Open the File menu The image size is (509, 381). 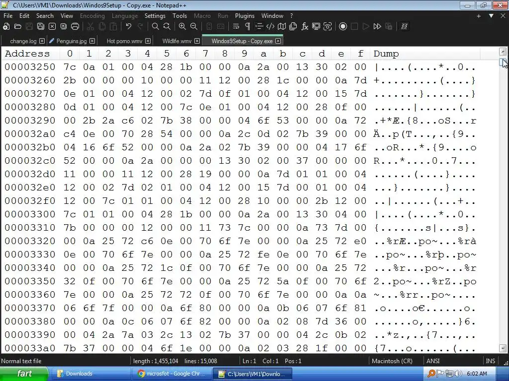coord(8,15)
